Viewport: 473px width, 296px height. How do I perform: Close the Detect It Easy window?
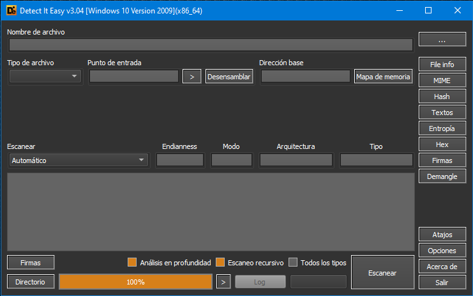pyautogui.click(x=457, y=11)
